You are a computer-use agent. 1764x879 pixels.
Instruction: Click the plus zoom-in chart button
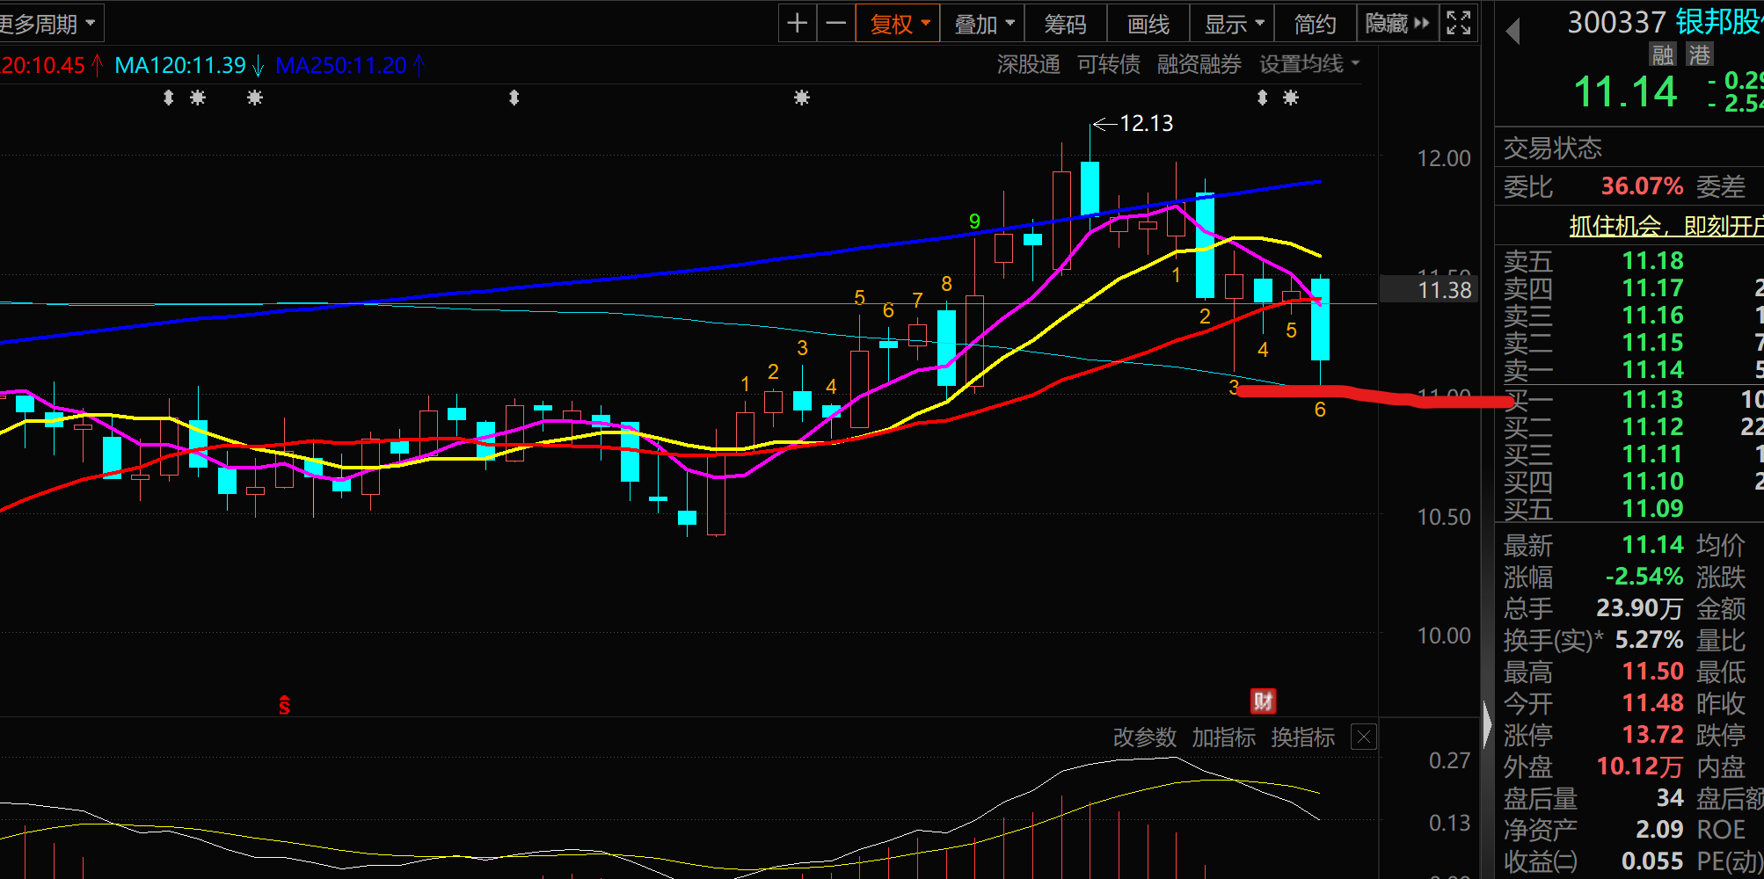(798, 24)
